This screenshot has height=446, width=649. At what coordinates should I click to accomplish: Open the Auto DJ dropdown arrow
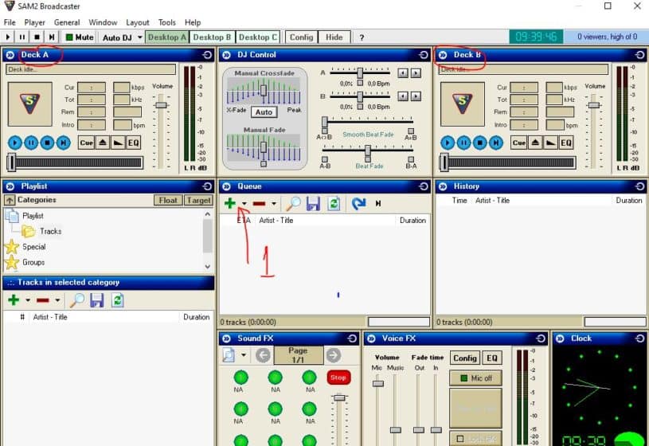click(139, 37)
